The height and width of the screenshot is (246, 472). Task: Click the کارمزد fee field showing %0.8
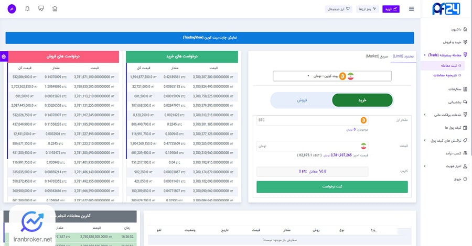point(312,172)
